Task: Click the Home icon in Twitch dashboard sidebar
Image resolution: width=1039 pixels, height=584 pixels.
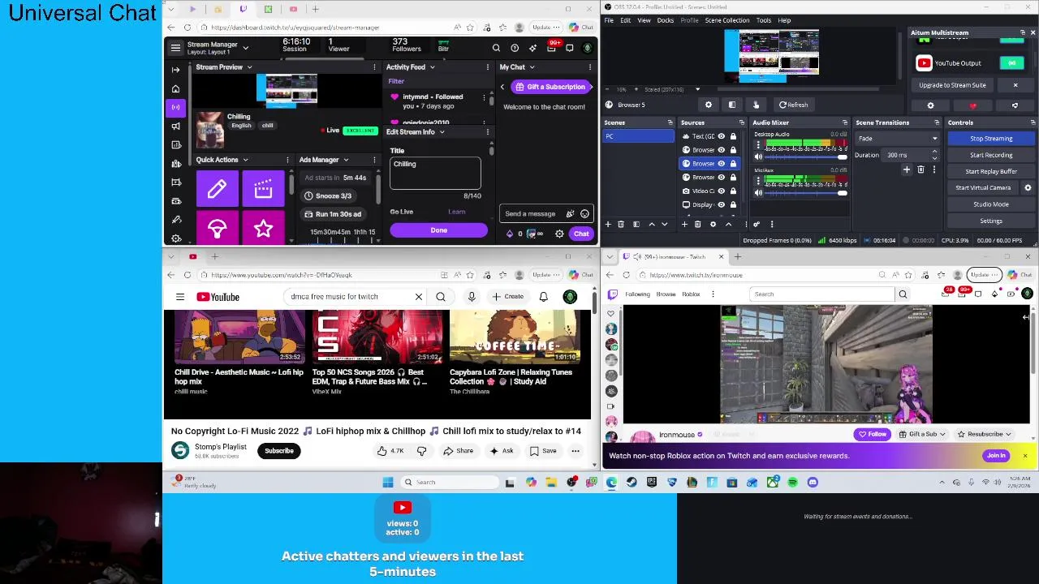Action: coord(175,88)
